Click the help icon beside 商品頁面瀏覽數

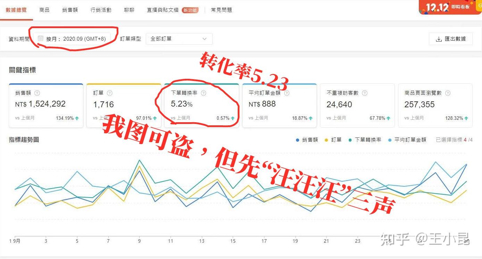tap(448, 93)
